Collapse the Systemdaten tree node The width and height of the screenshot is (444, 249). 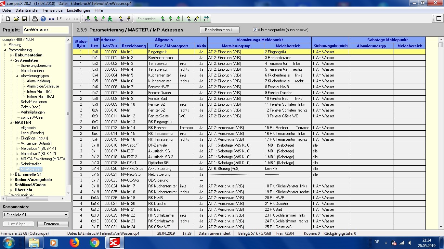click(x=11, y=60)
